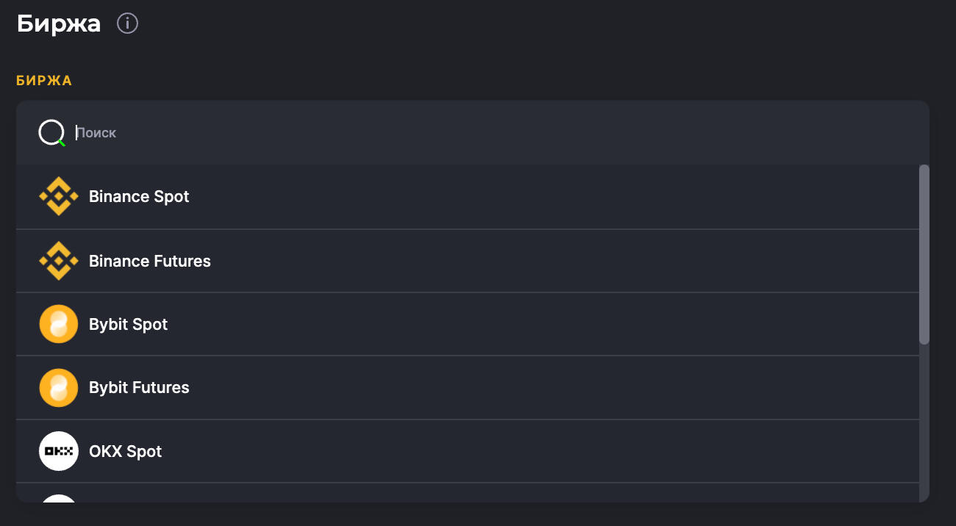Click the OKX Spot logo icon
956x526 pixels.
(58, 451)
